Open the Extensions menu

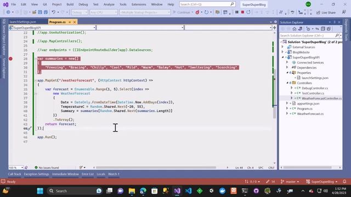pyautogui.click(x=139, y=4)
